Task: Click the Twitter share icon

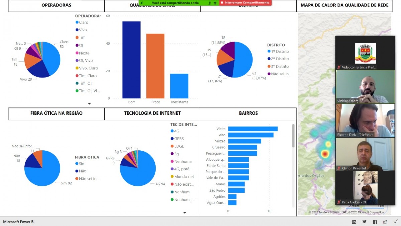Action: point(364,222)
